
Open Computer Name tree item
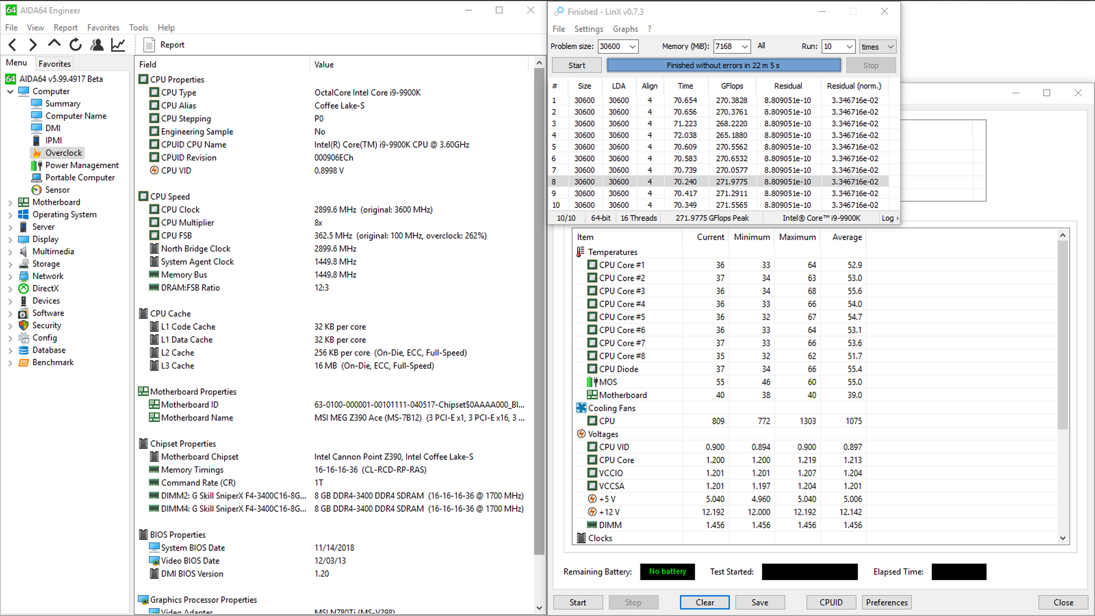76,116
